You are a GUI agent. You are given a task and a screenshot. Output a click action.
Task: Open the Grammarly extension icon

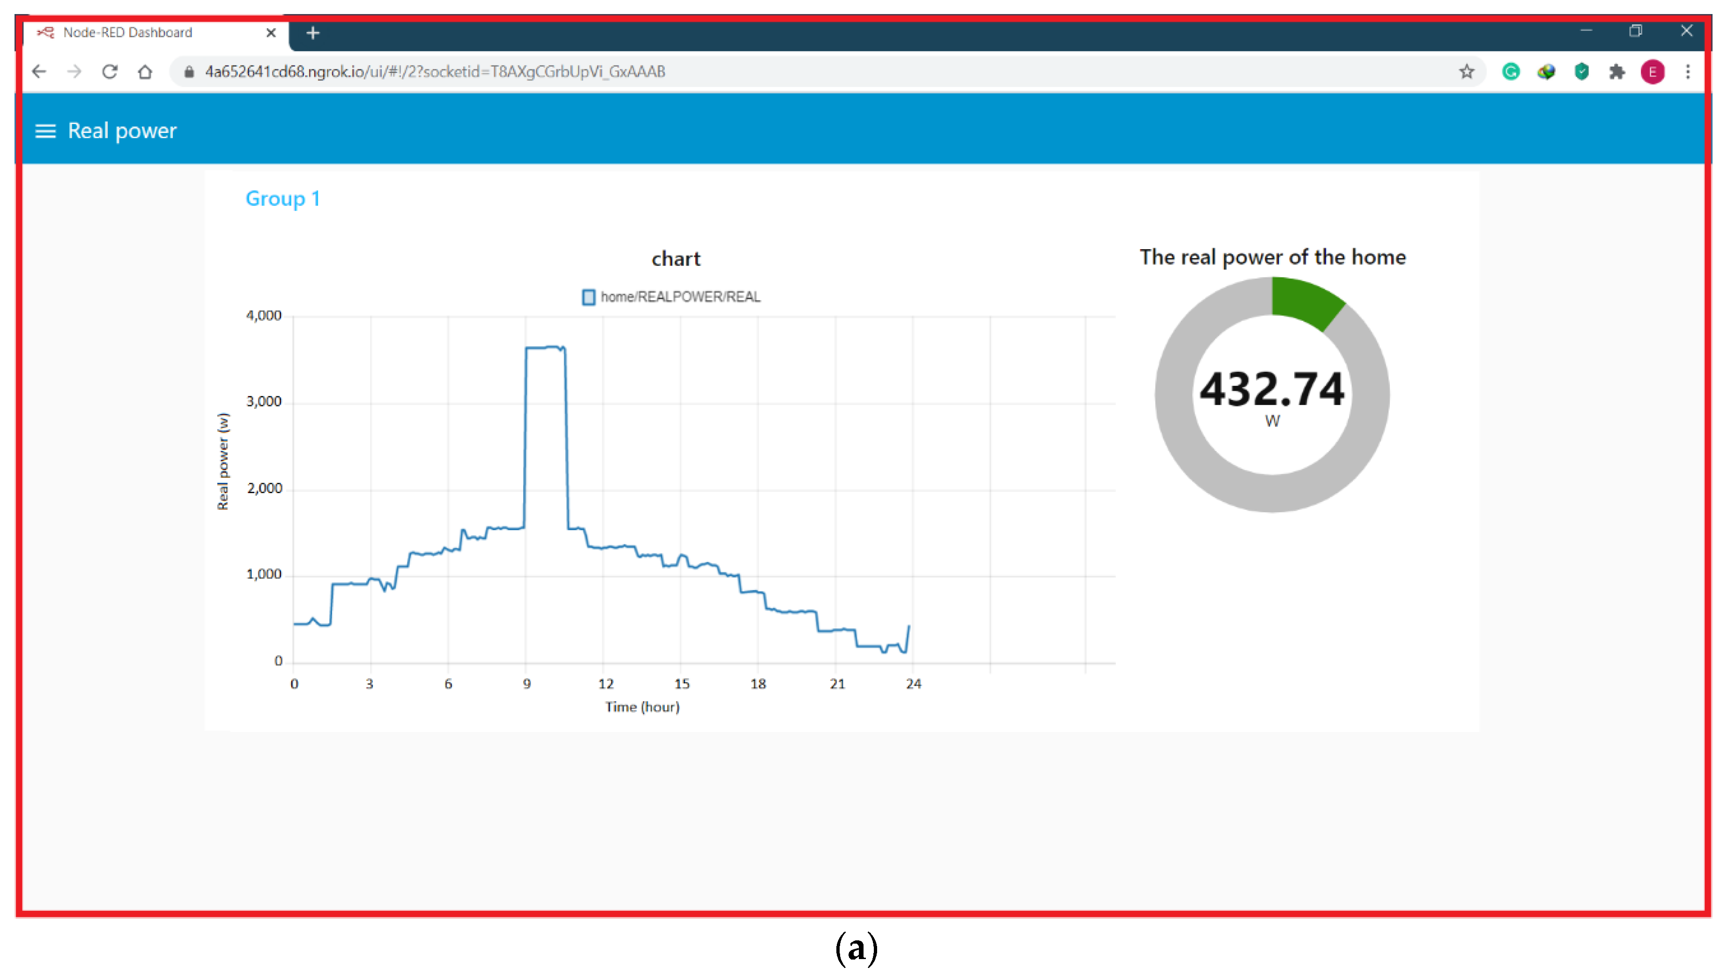tap(1511, 72)
